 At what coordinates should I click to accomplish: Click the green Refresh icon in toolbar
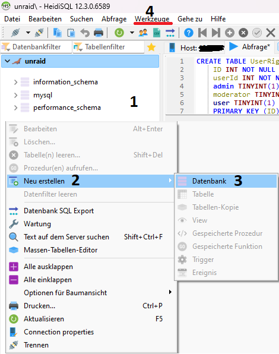click(119, 33)
